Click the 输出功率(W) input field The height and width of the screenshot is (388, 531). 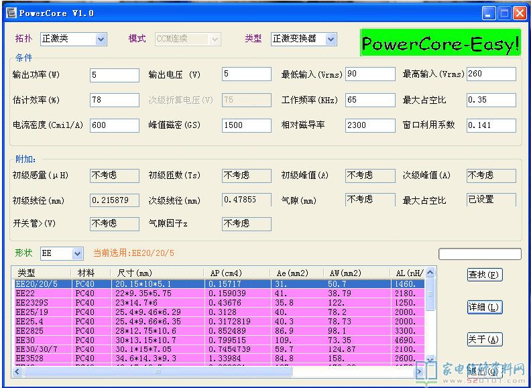pos(115,75)
